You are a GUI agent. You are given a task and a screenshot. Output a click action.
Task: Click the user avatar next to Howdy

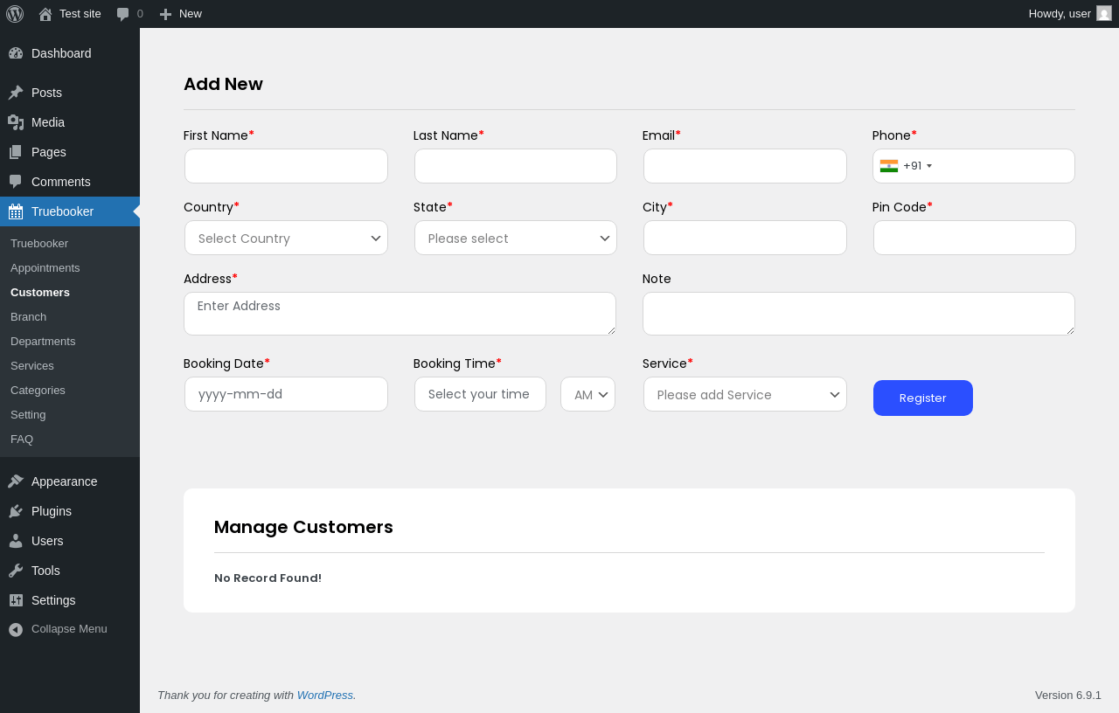point(1103,13)
